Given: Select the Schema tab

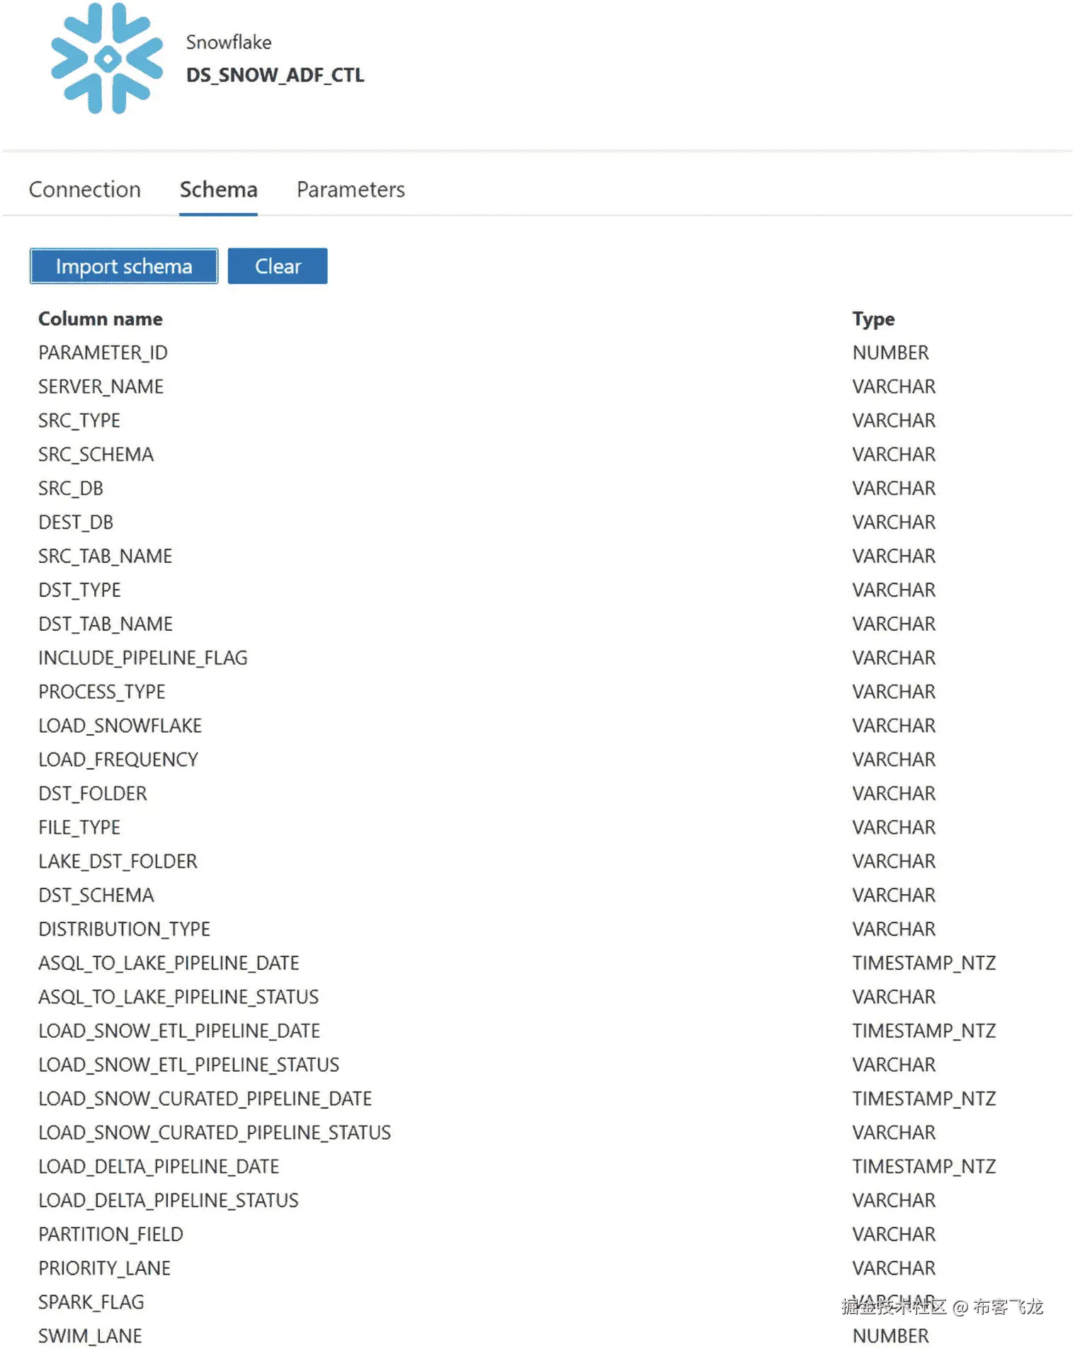Looking at the screenshot, I should tap(218, 190).
